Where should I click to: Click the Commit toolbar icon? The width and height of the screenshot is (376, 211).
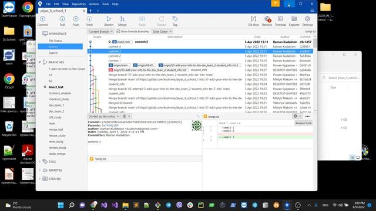pos(42,21)
